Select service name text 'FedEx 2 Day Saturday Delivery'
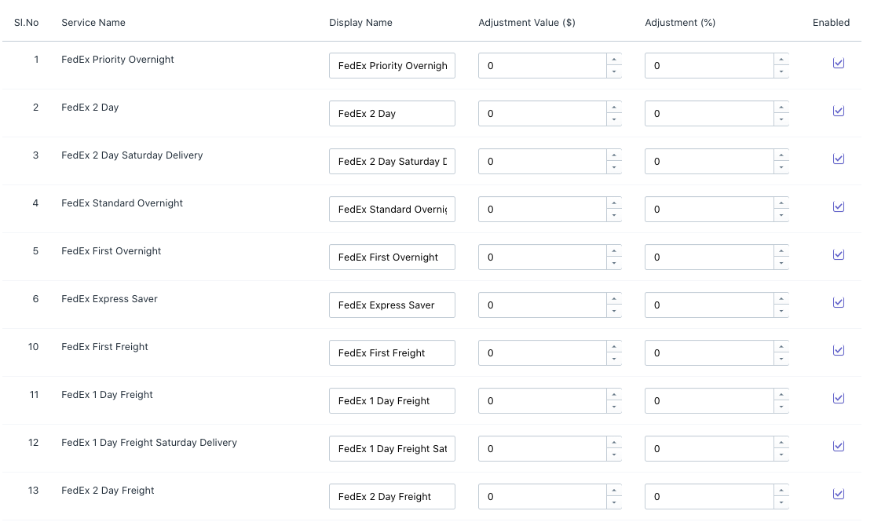 132,155
